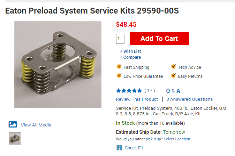Image resolution: width=235 pixels, height=156 pixels.
Task: Choose Select Location for pickup
Action: [177, 139]
